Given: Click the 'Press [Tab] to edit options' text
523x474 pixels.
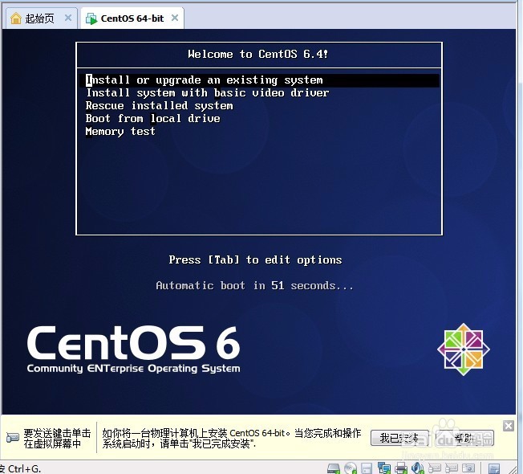Looking at the screenshot, I should point(256,259).
